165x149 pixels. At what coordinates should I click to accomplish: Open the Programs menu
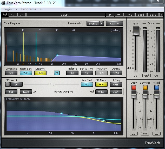pos(29,9)
